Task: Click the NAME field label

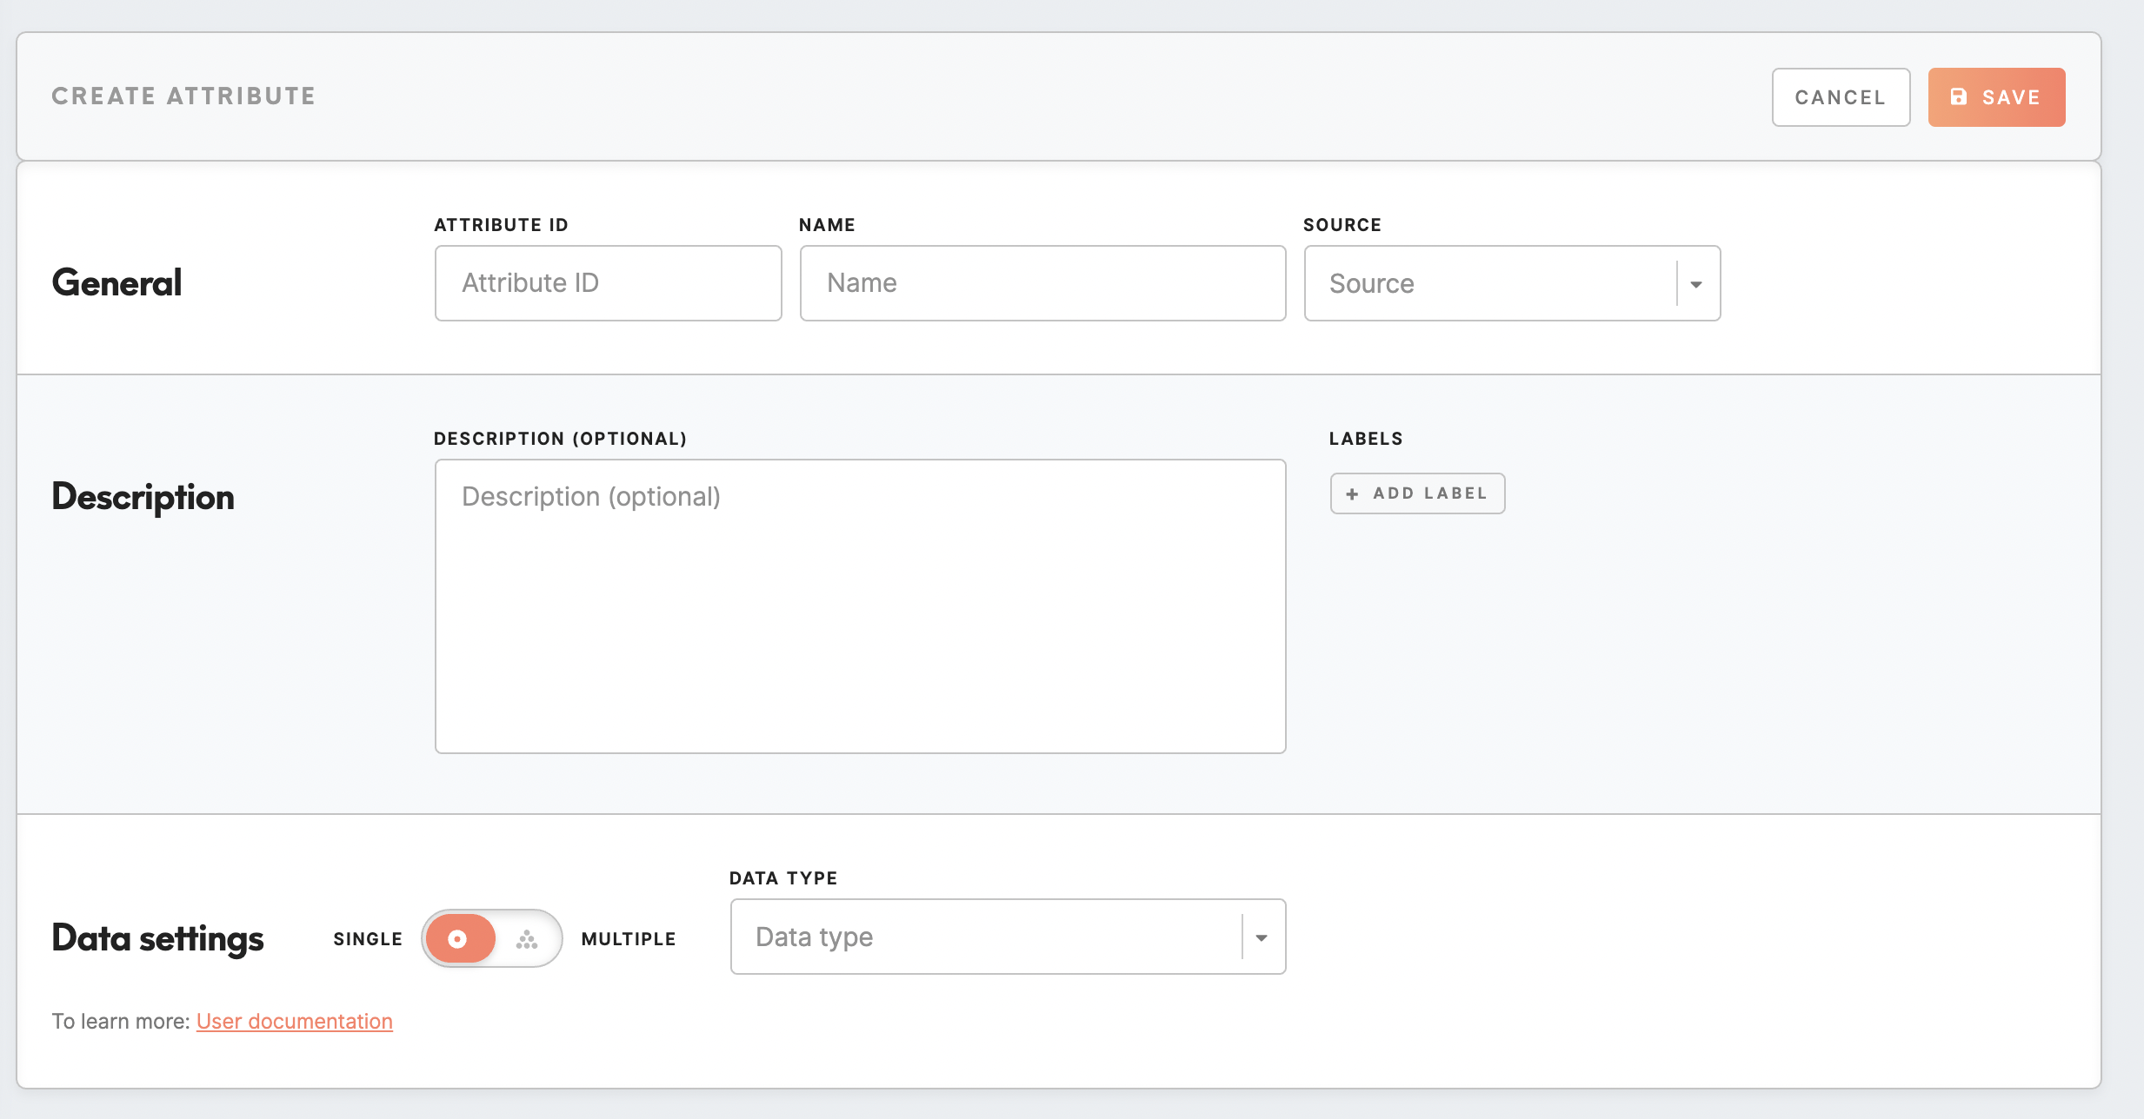Action: 827,225
